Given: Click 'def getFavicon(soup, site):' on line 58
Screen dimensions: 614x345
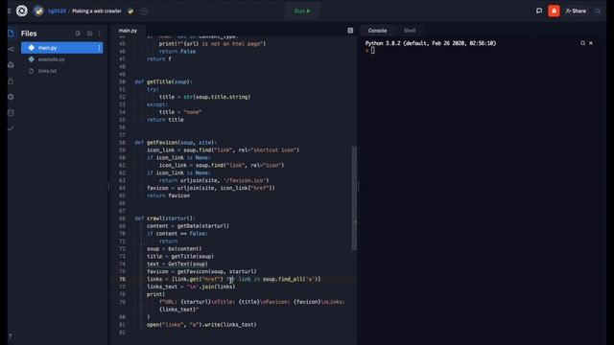Looking at the screenshot, I should coord(176,143).
